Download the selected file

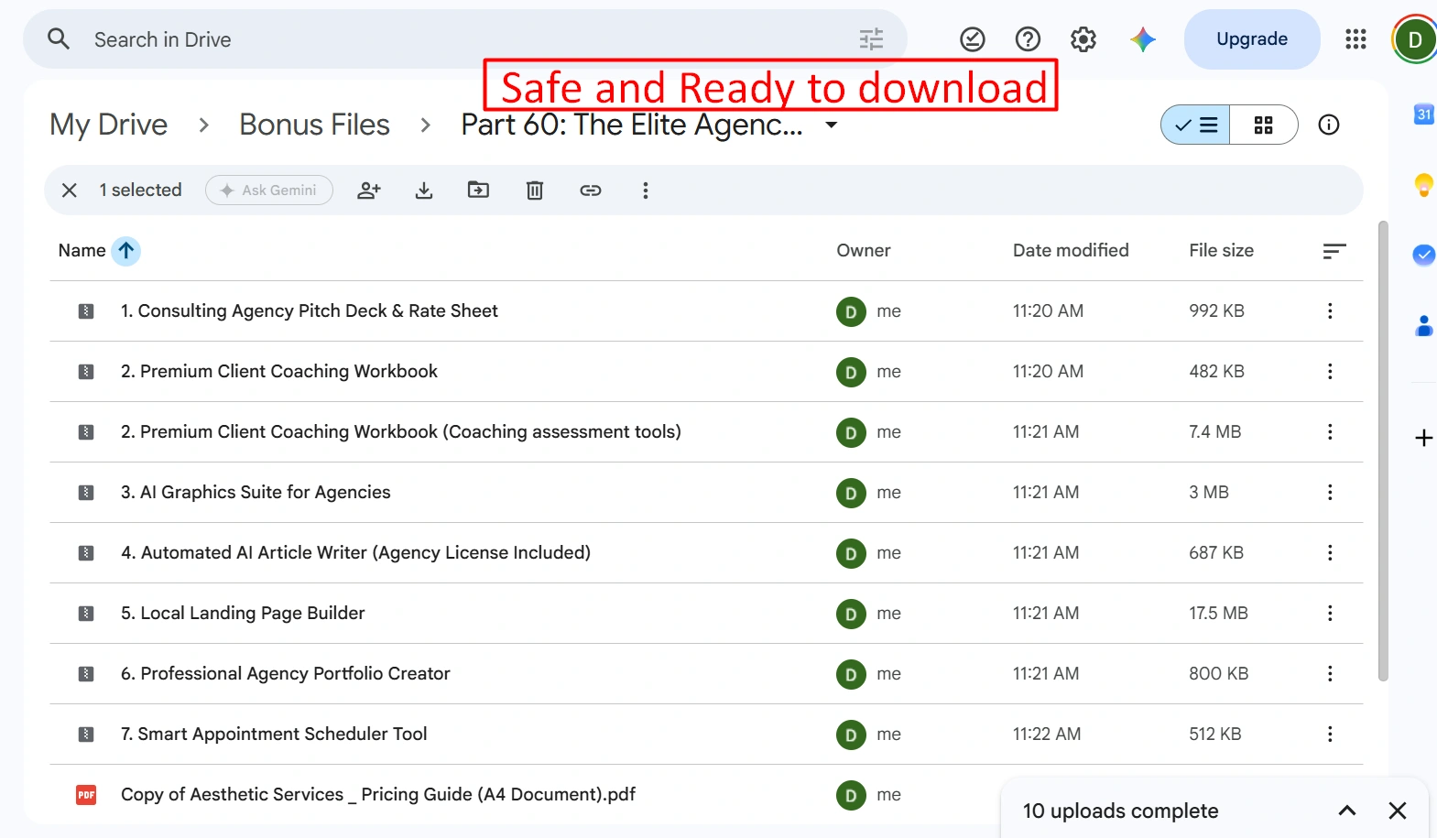pyautogui.click(x=424, y=190)
